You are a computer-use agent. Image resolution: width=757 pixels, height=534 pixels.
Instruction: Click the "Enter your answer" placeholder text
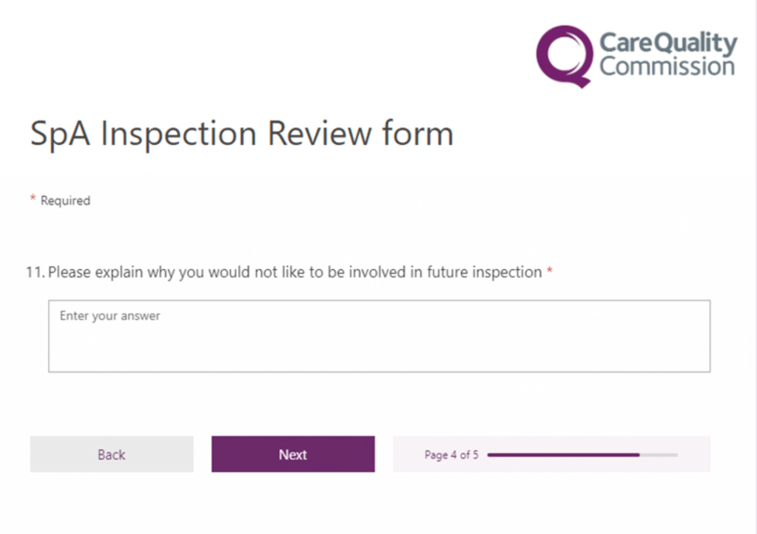pos(110,316)
